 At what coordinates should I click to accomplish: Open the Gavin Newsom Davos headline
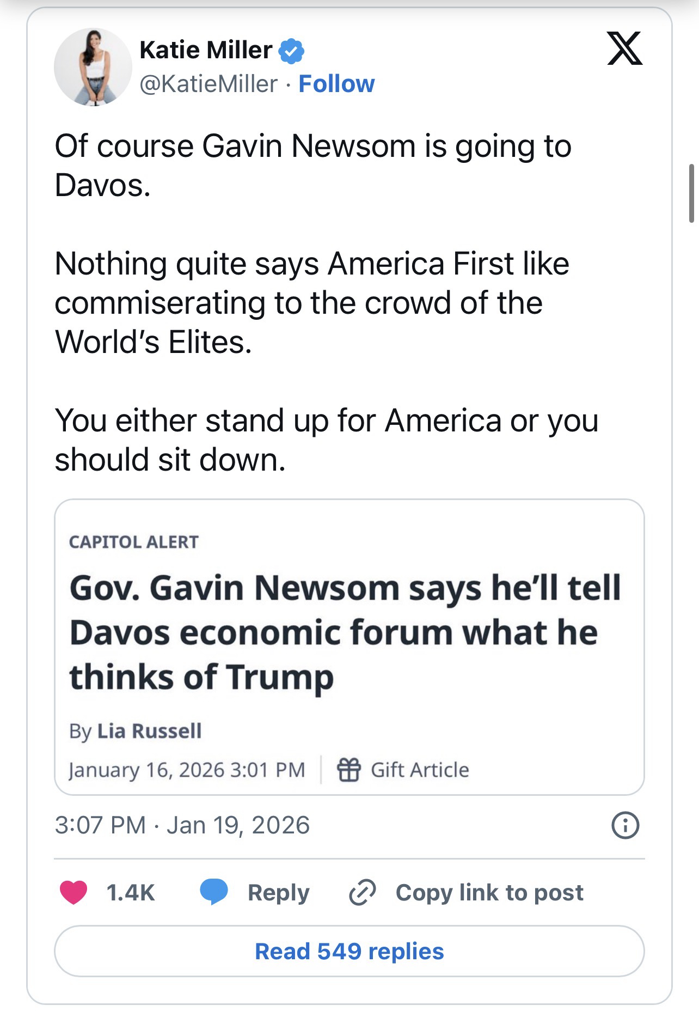point(345,632)
